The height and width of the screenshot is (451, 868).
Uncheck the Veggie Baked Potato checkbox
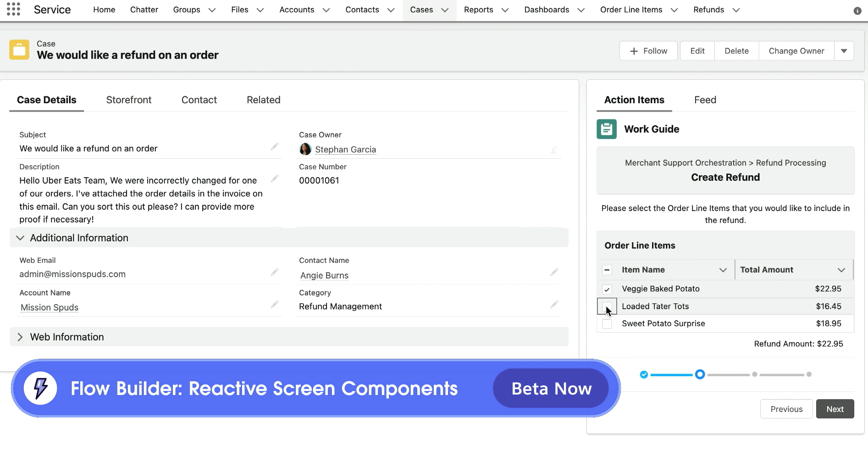point(607,289)
